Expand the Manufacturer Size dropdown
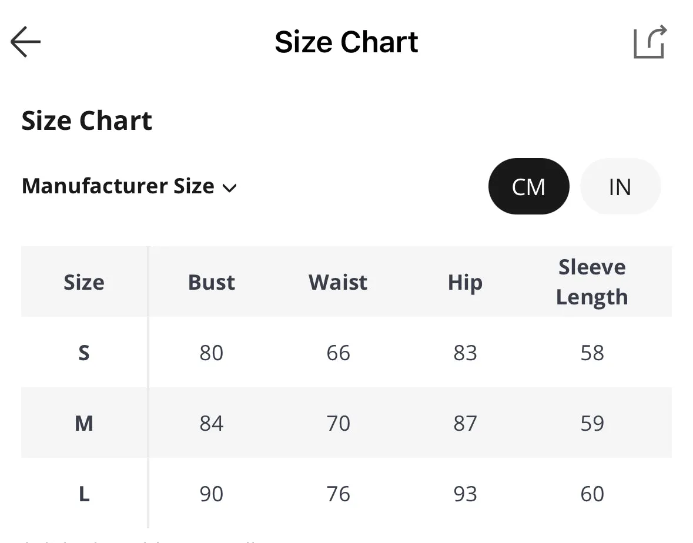Viewport: 693px width, 543px height. point(129,186)
